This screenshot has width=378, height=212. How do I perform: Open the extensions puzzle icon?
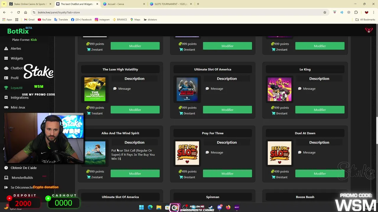coord(356,12)
